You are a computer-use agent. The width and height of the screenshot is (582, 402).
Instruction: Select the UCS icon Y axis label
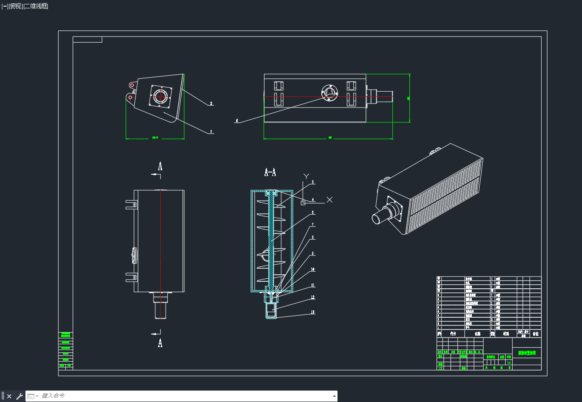306,176
